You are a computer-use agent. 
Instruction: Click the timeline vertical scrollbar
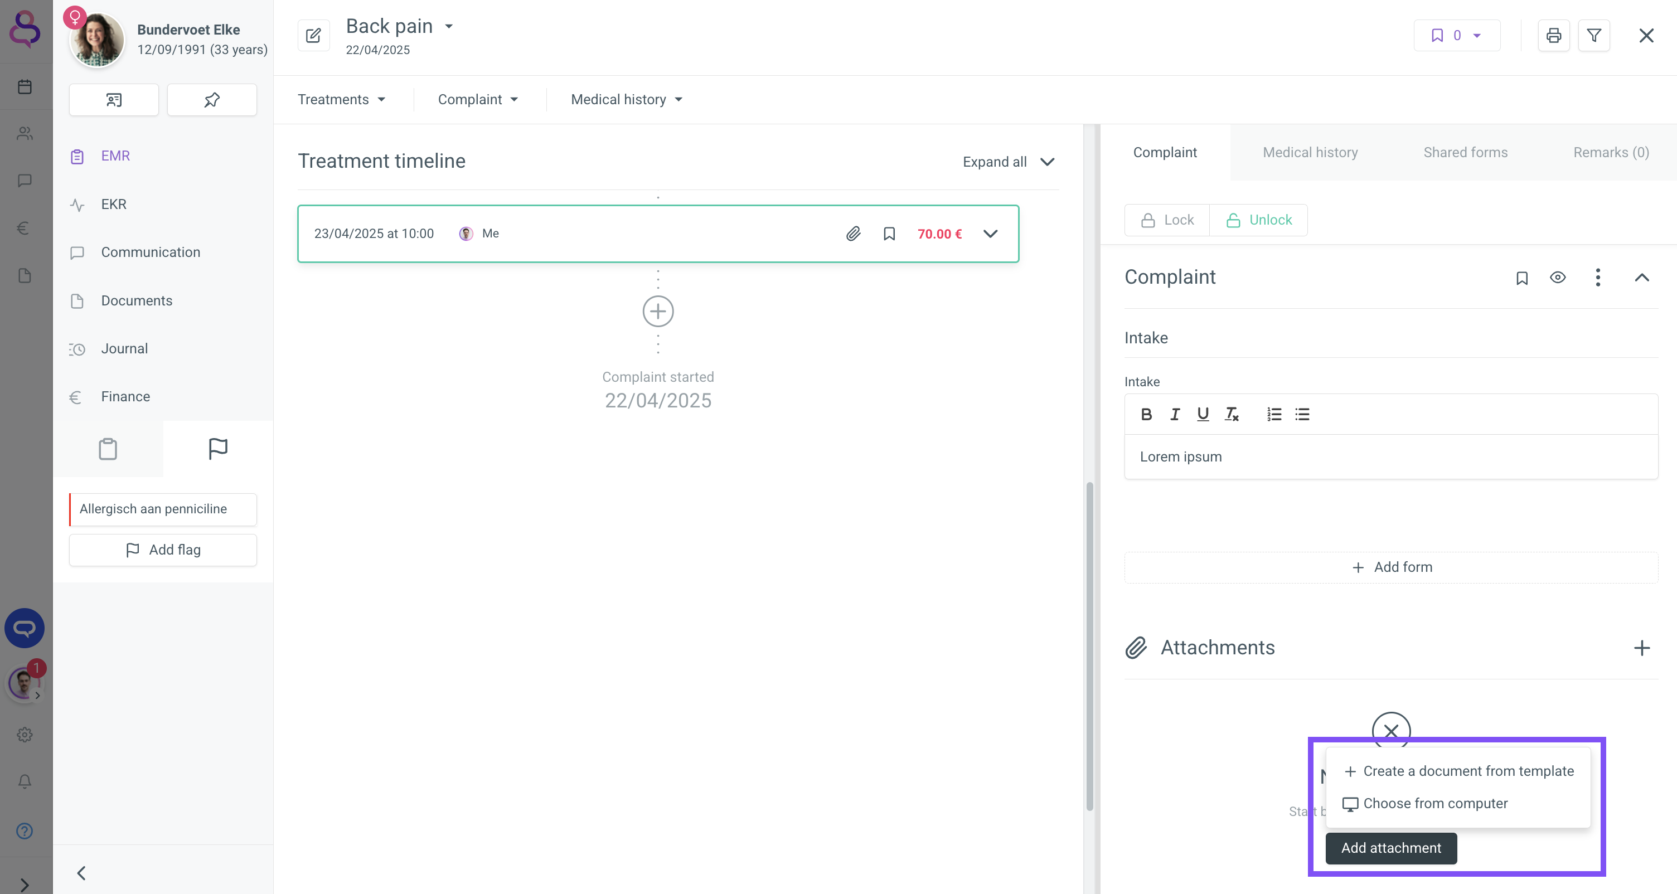pyautogui.click(x=1090, y=646)
